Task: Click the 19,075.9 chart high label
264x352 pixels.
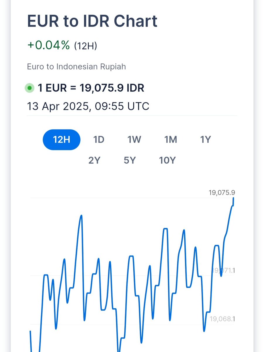Action: 222,193
